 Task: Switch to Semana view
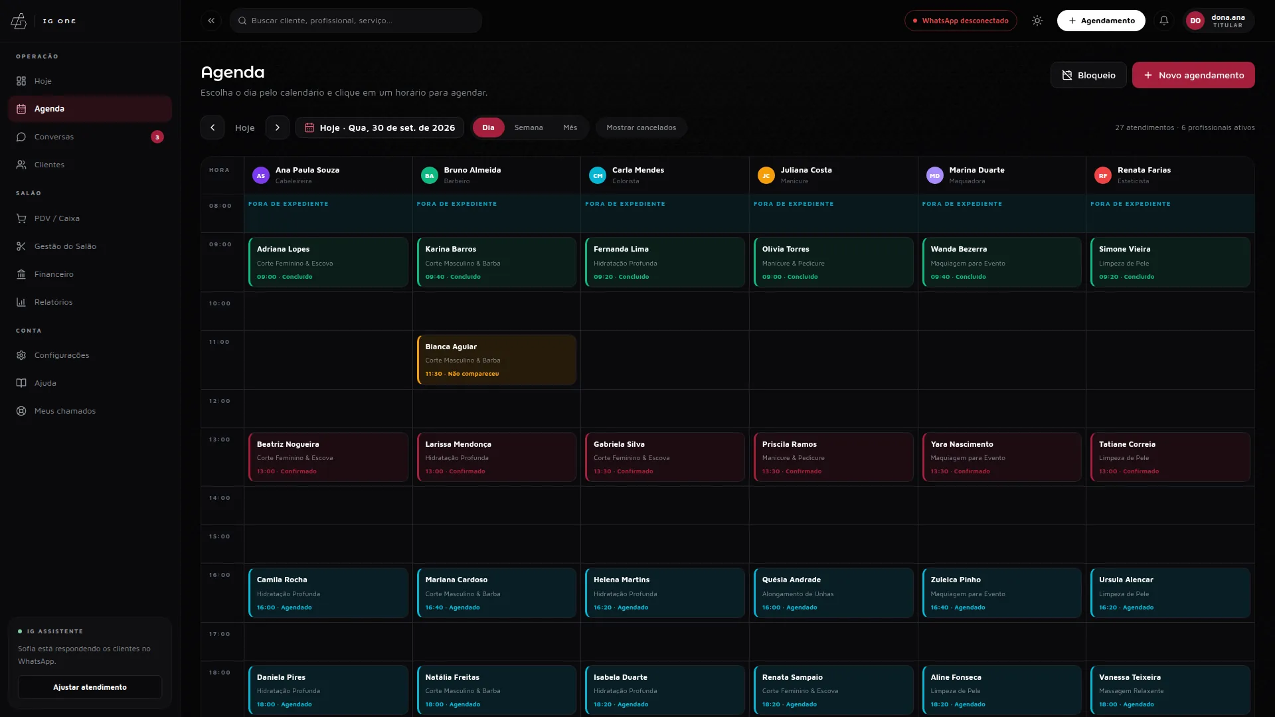[x=529, y=127]
